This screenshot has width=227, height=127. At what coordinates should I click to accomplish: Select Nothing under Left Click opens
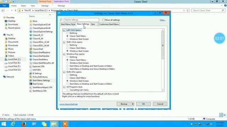click(x=67, y=33)
